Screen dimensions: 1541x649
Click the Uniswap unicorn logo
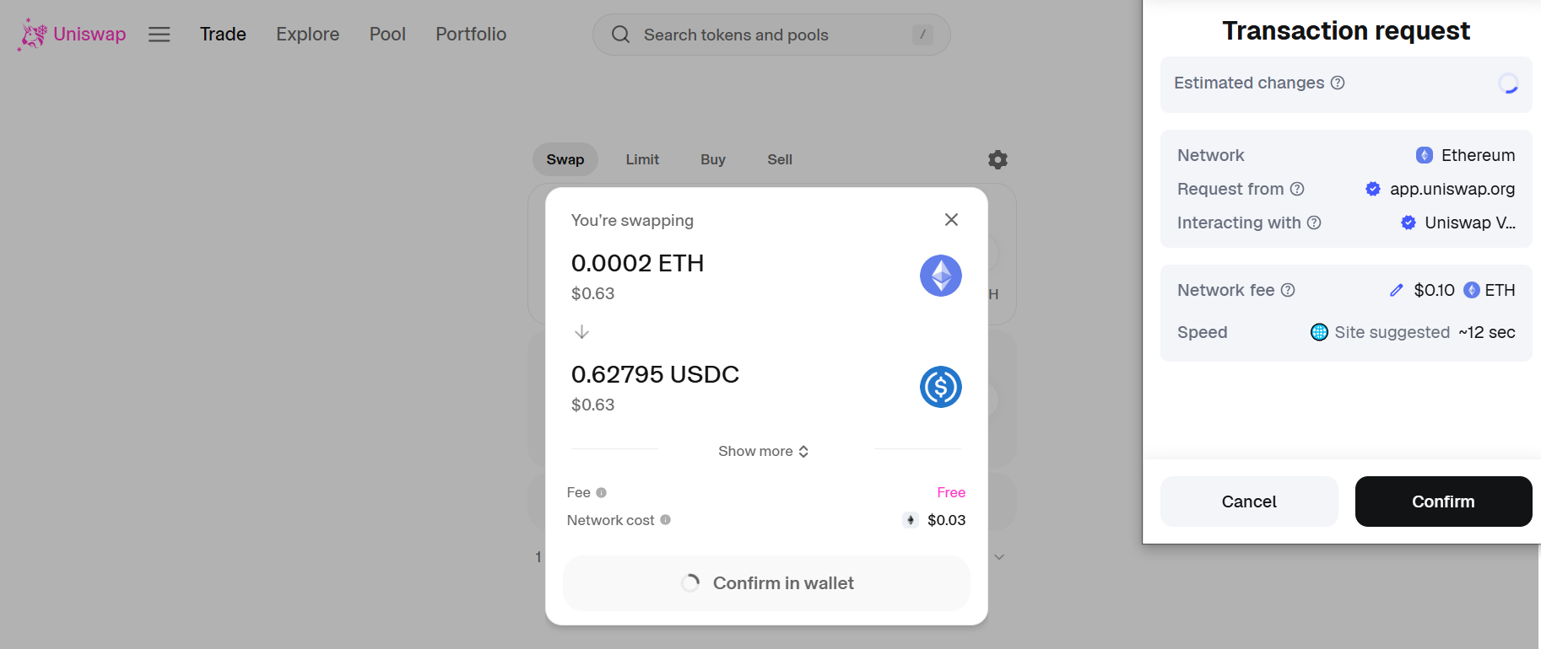point(30,34)
